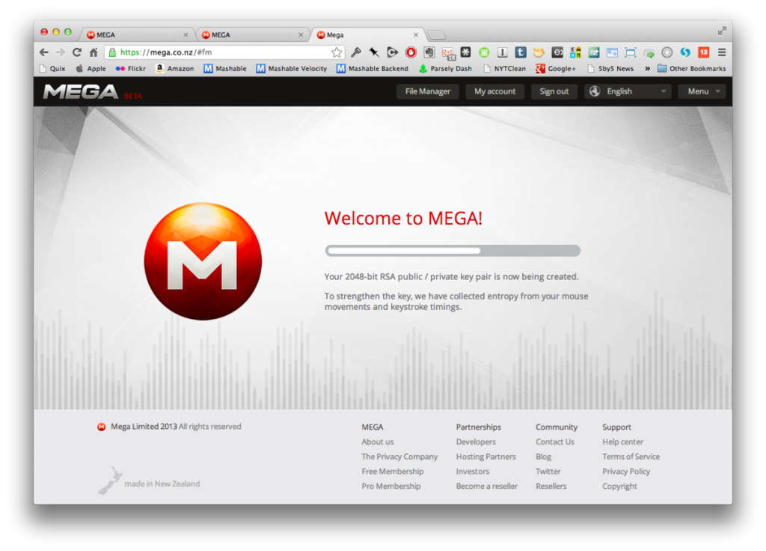This screenshot has width=766, height=551.
Task: Click the Google +1 extension icon
Action: pyautogui.click(x=448, y=53)
